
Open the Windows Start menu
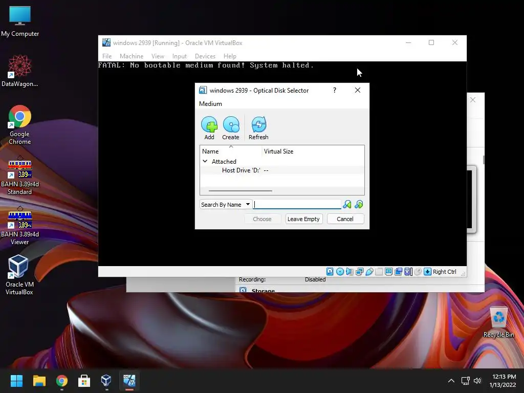16,381
